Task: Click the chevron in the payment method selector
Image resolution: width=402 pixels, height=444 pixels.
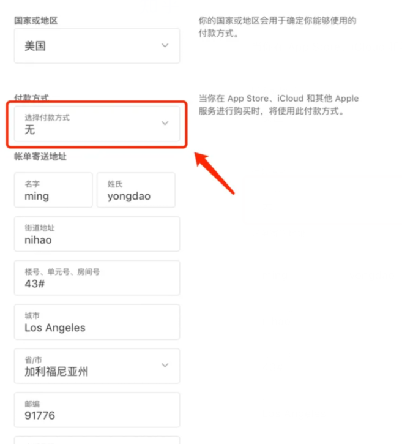Action: click(165, 123)
